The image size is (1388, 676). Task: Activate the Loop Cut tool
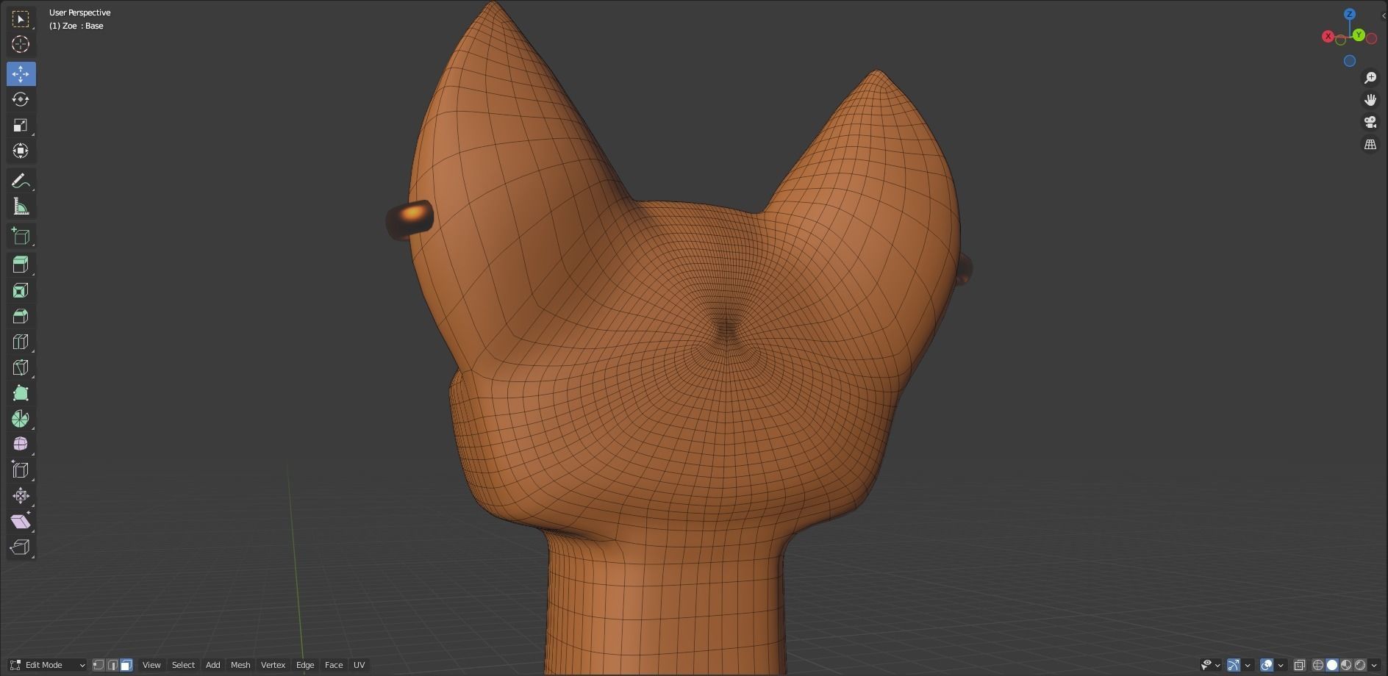[x=21, y=342]
